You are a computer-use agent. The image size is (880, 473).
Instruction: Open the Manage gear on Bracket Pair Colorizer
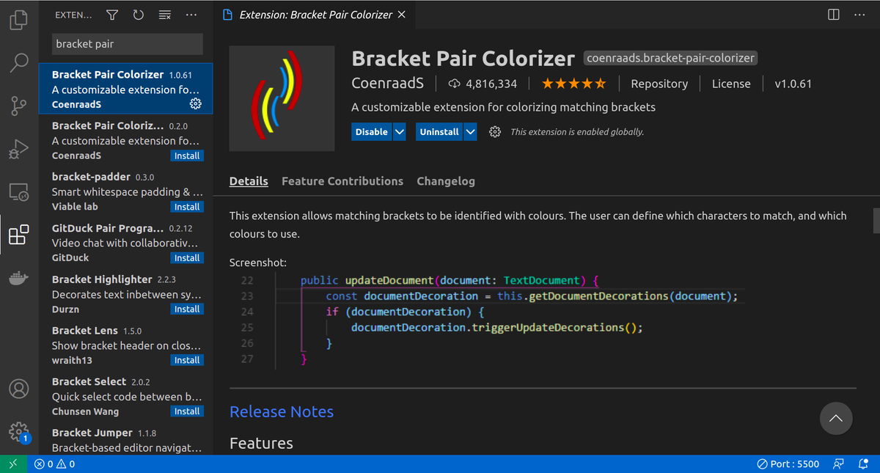195,103
